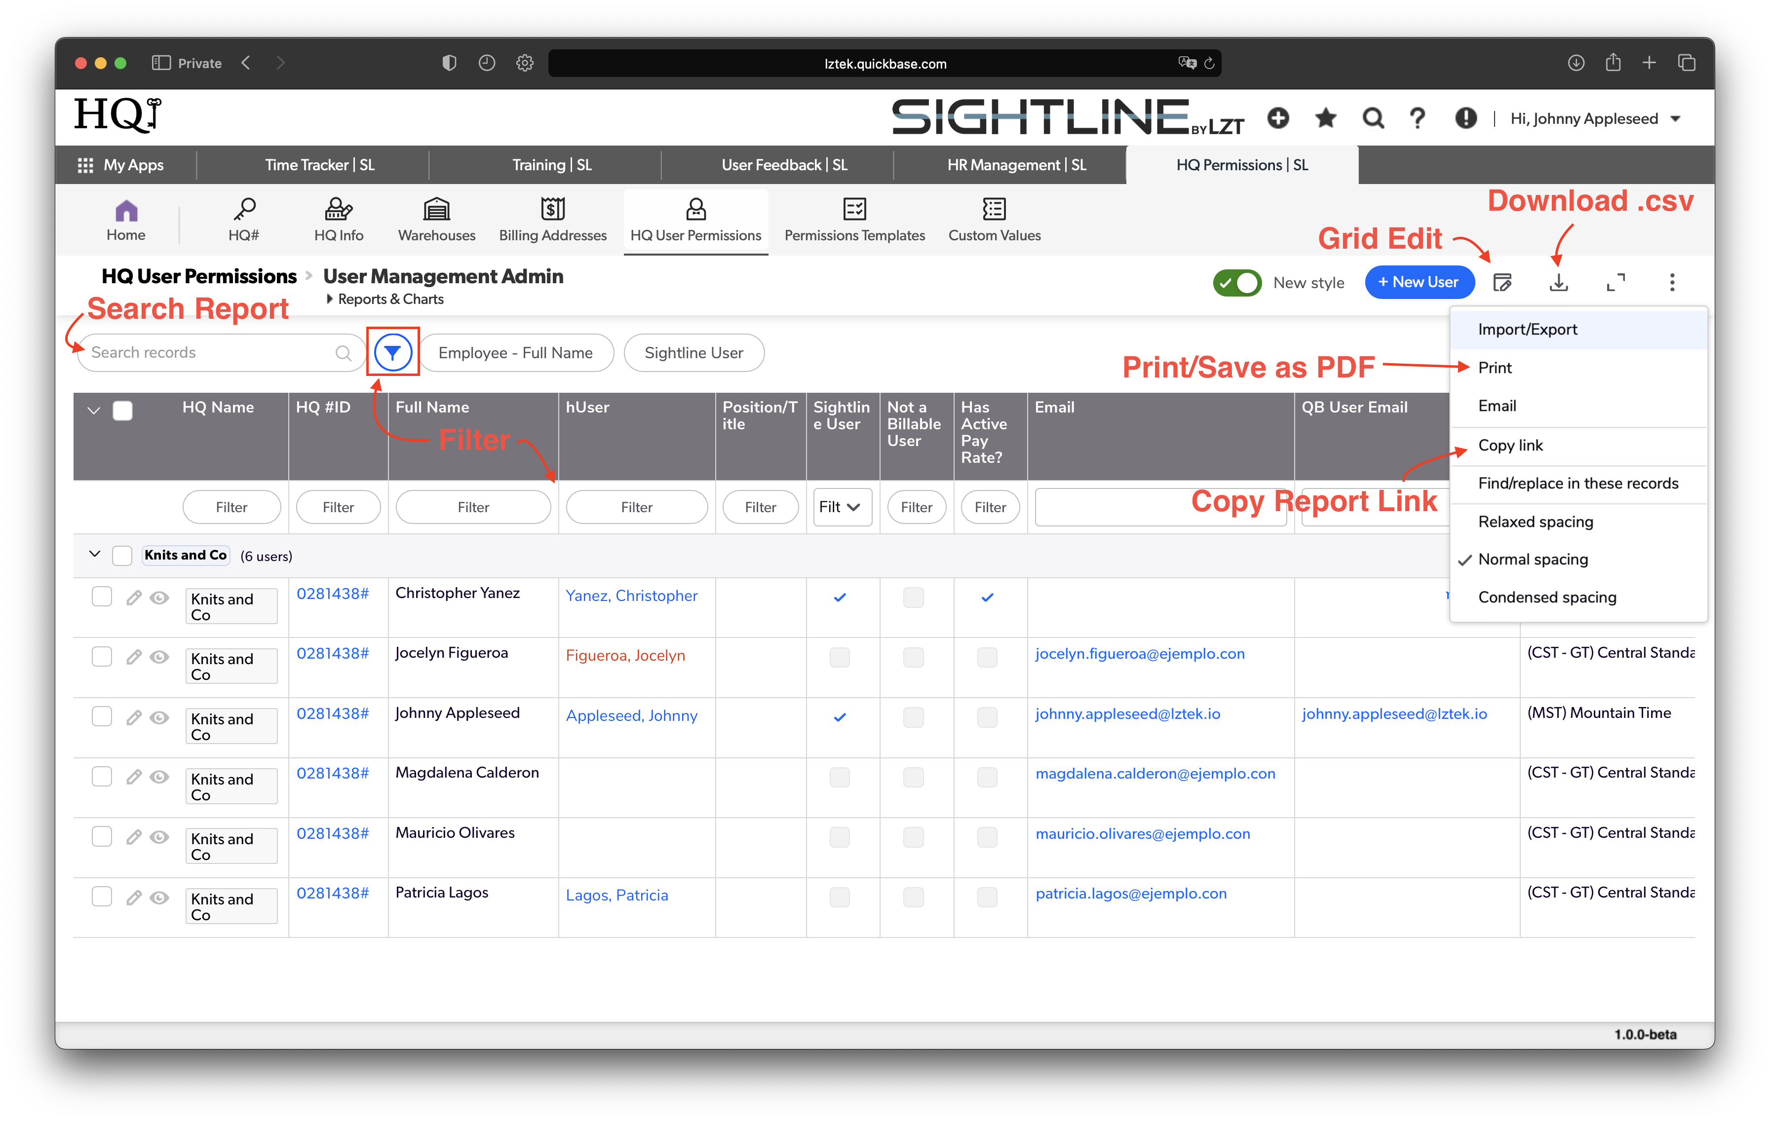The image size is (1770, 1122).
Task: Open johnny.appleseed@lztek.io email link
Action: (1127, 713)
